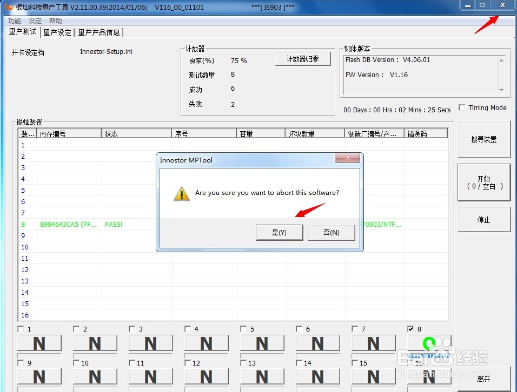Click 否(N) to cancel abort

pos(332,232)
